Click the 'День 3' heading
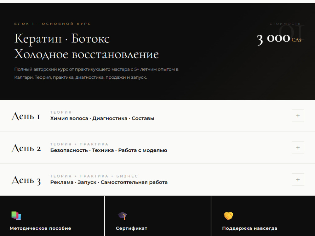This screenshot has width=315, height=236. 26,180
